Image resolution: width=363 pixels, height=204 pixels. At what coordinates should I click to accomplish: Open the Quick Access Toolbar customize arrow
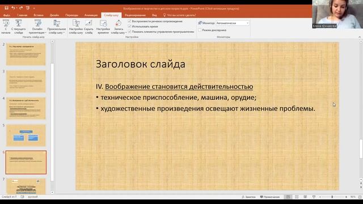pyautogui.click(x=34, y=8)
